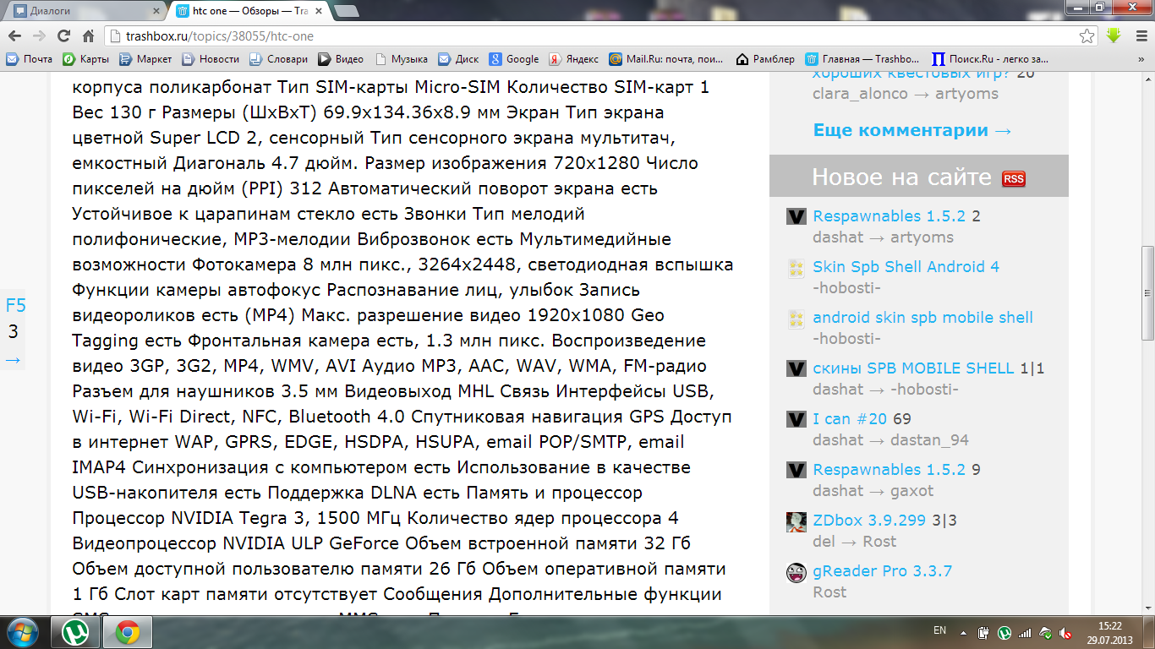The height and width of the screenshot is (649, 1155).
Task: Open ZDbox 3.9.299 link
Action: pyautogui.click(x=870, y=521)
